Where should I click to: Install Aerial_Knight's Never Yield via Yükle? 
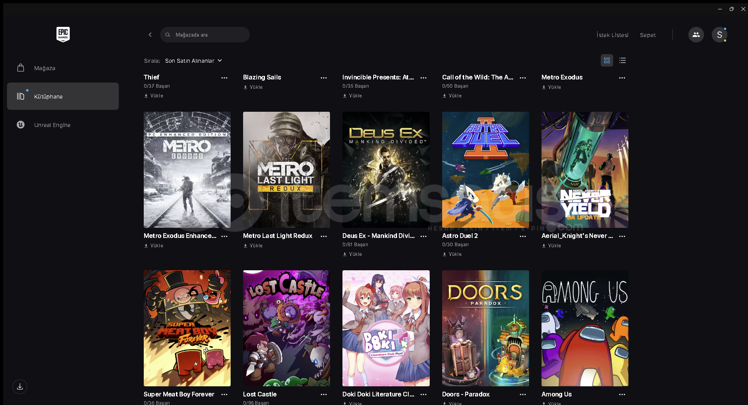point(552,246)
